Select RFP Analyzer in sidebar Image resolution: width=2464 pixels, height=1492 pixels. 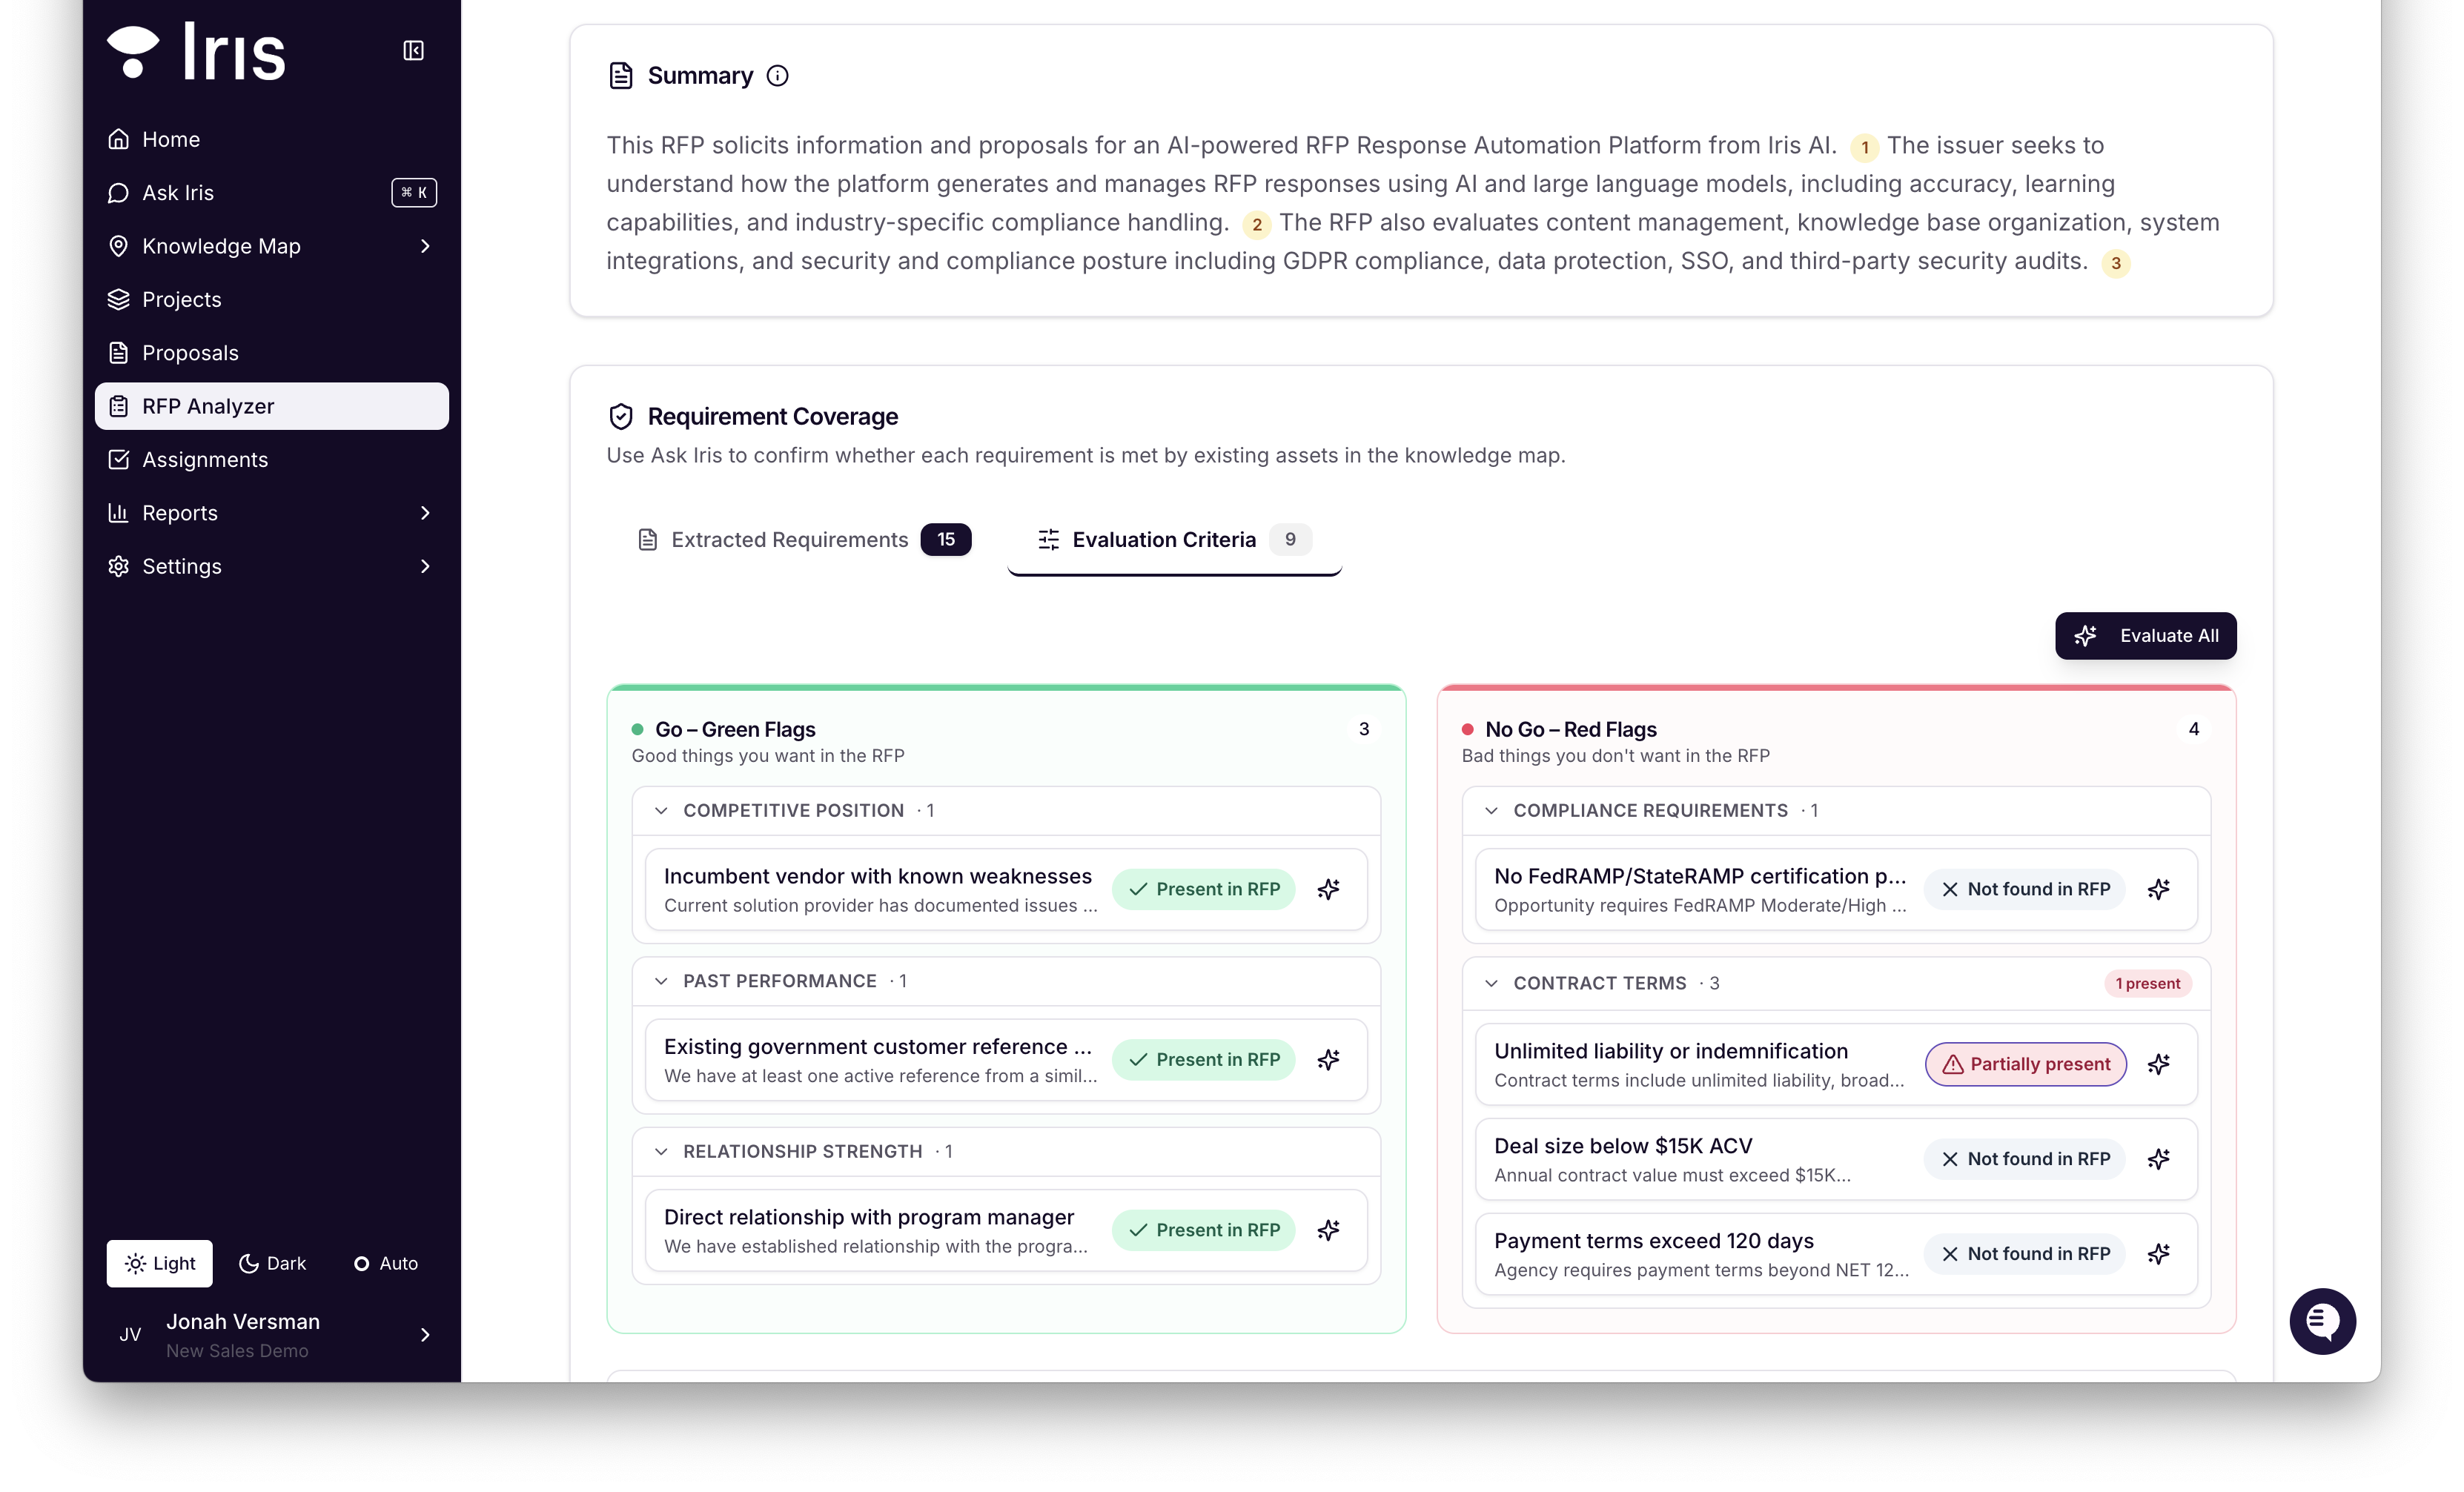coord(272,406)
